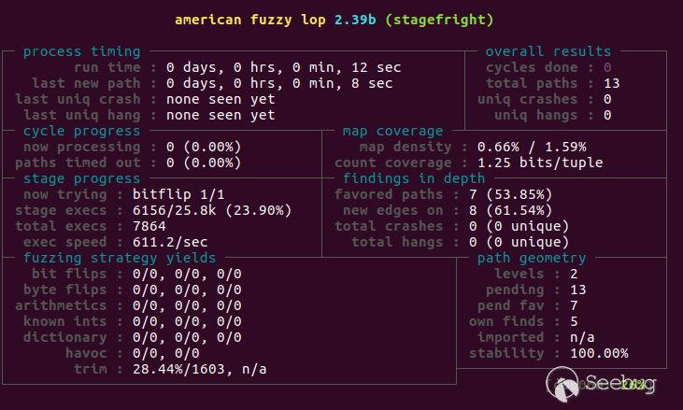Click the stage execs value '6156/25.8k (23.90%)'
The width and height of the screenshot is (683, 410).
(212, 210)
